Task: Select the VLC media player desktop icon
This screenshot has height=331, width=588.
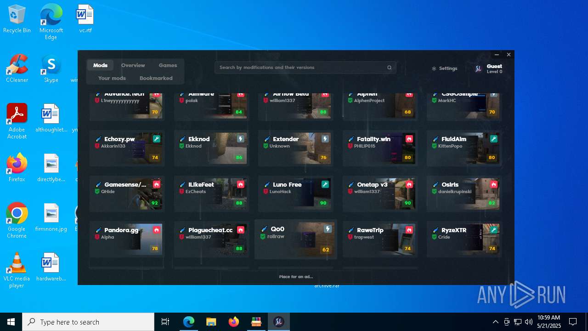Action: point(17,270)
